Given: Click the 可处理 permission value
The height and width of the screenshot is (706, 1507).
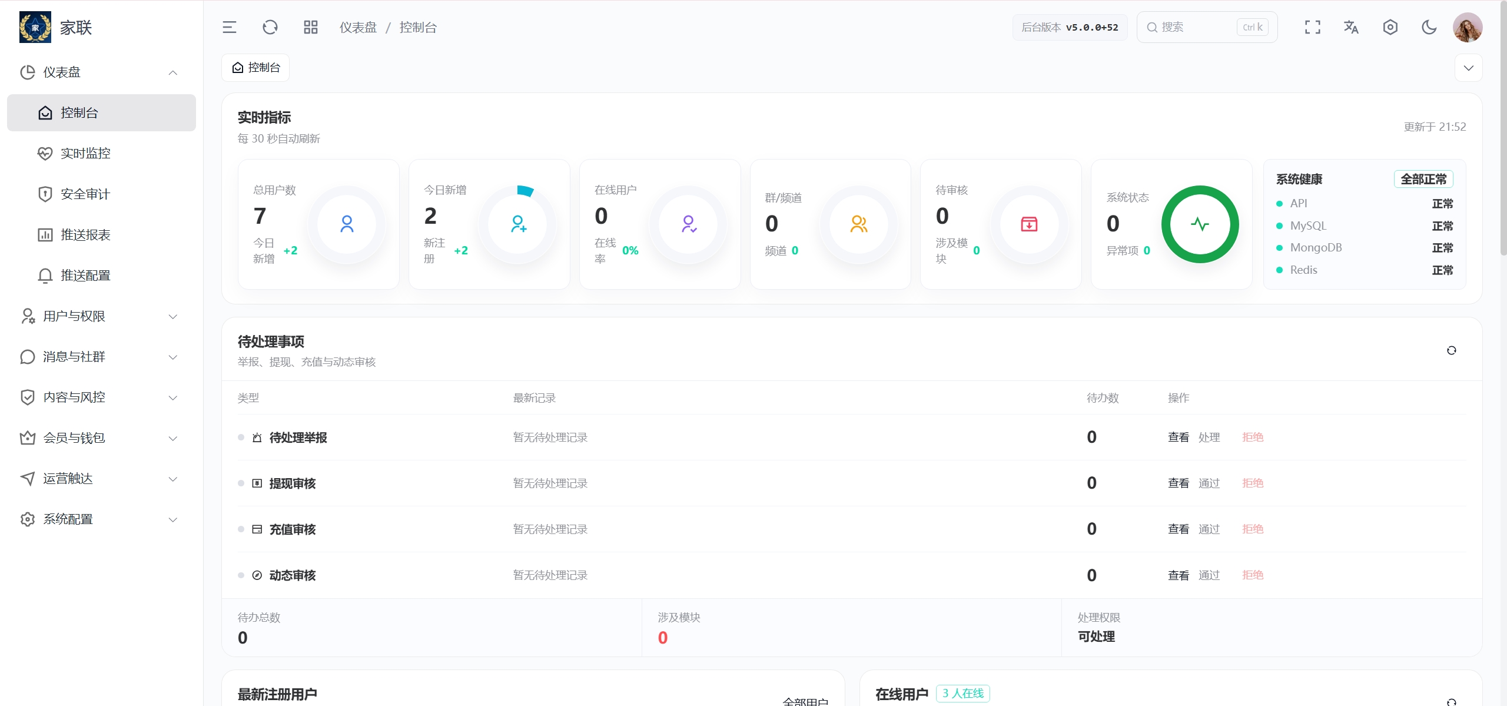Looking at the screenshot, I should tap(1096, 637).
